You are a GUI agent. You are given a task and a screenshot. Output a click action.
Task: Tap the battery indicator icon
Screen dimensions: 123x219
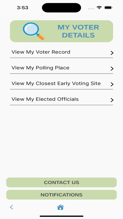tap(108, 8)
